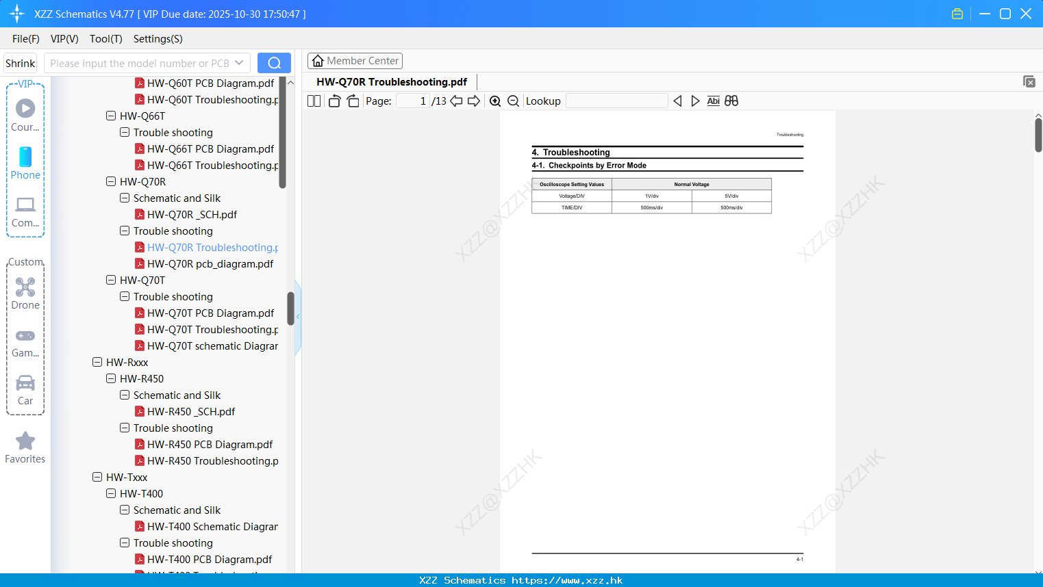Find previous lookup result
The width and height of the screenshot is (1043, 587).
[677, 101]
